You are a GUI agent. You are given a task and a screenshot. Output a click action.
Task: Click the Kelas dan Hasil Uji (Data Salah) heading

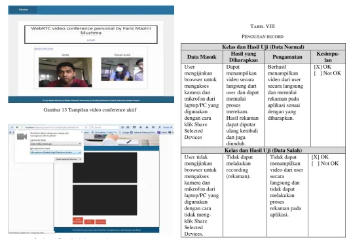tap(263, 151)
